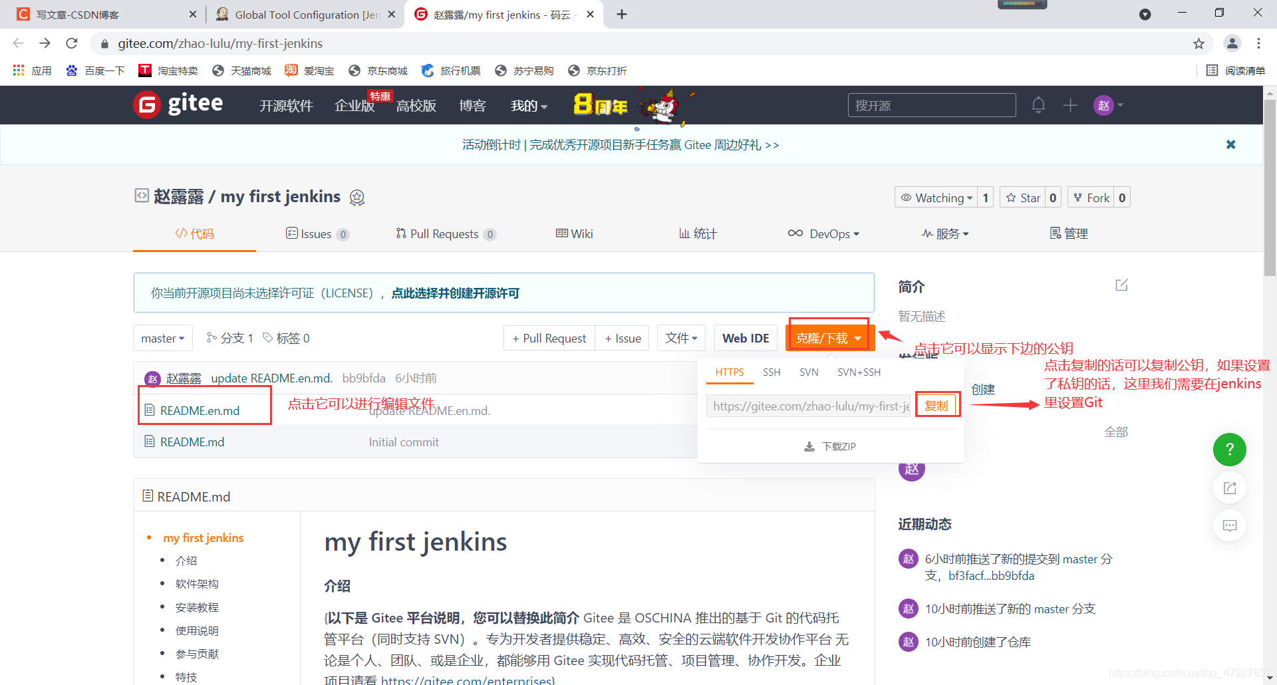Click the green help question-mark button
This screenshot has width=1277, height=685.
[x=1230, y=450]
